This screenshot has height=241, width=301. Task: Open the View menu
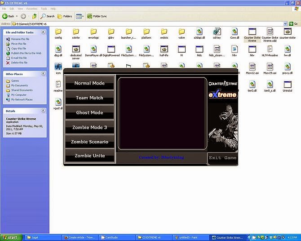point(20,9)
